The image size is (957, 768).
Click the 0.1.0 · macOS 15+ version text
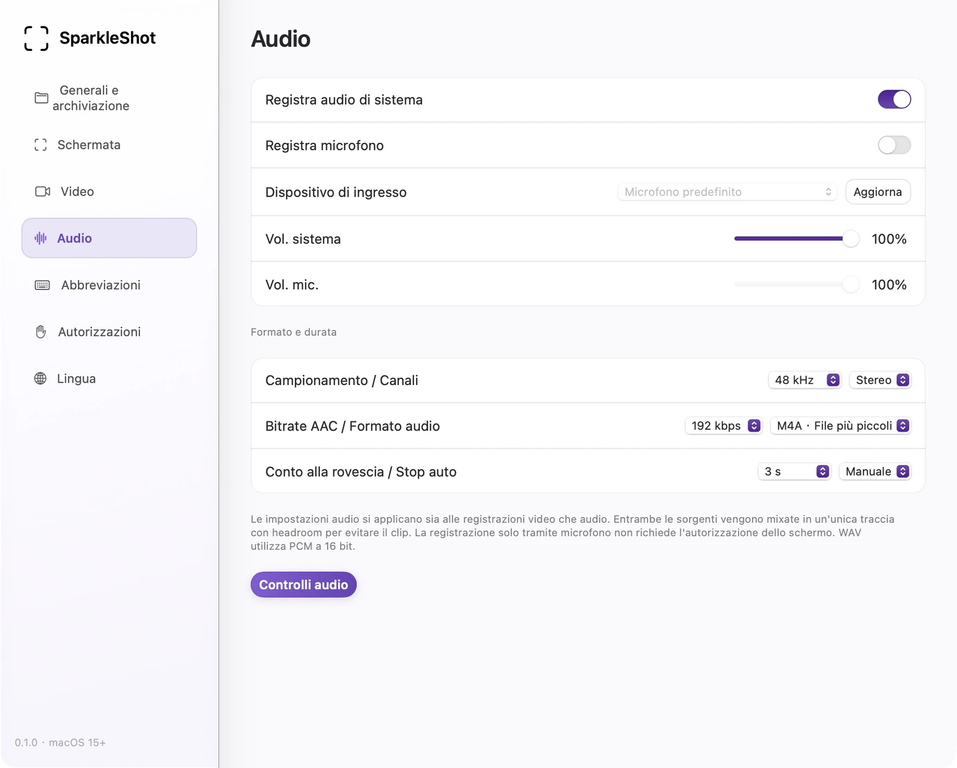coord(60,742)
